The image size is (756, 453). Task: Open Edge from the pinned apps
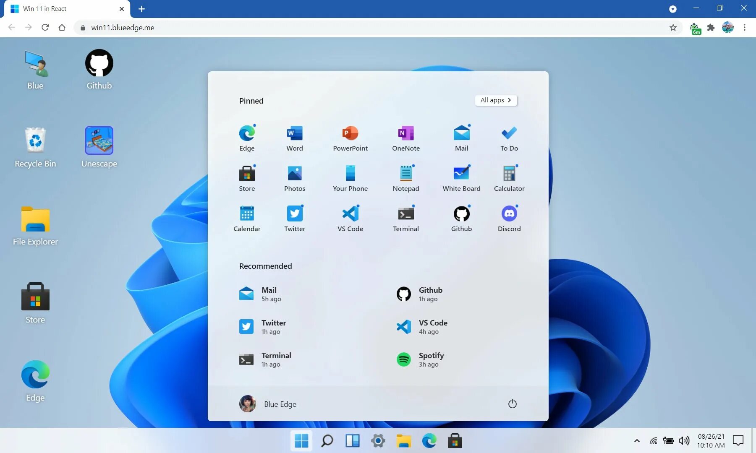coord(247,138)
